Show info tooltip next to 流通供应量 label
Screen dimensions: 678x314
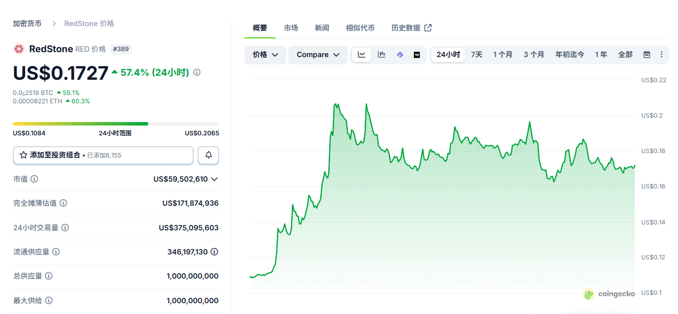(56, 252)
